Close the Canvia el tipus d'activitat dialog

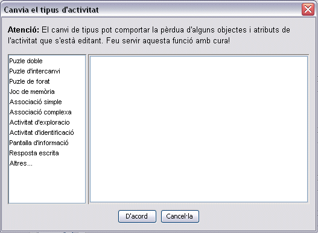tap(308, 9)
